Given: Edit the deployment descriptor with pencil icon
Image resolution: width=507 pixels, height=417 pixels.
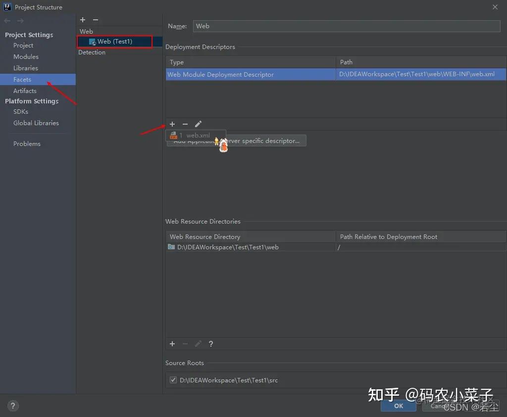Looking at the screenshot, I should (x=198, y=124).
